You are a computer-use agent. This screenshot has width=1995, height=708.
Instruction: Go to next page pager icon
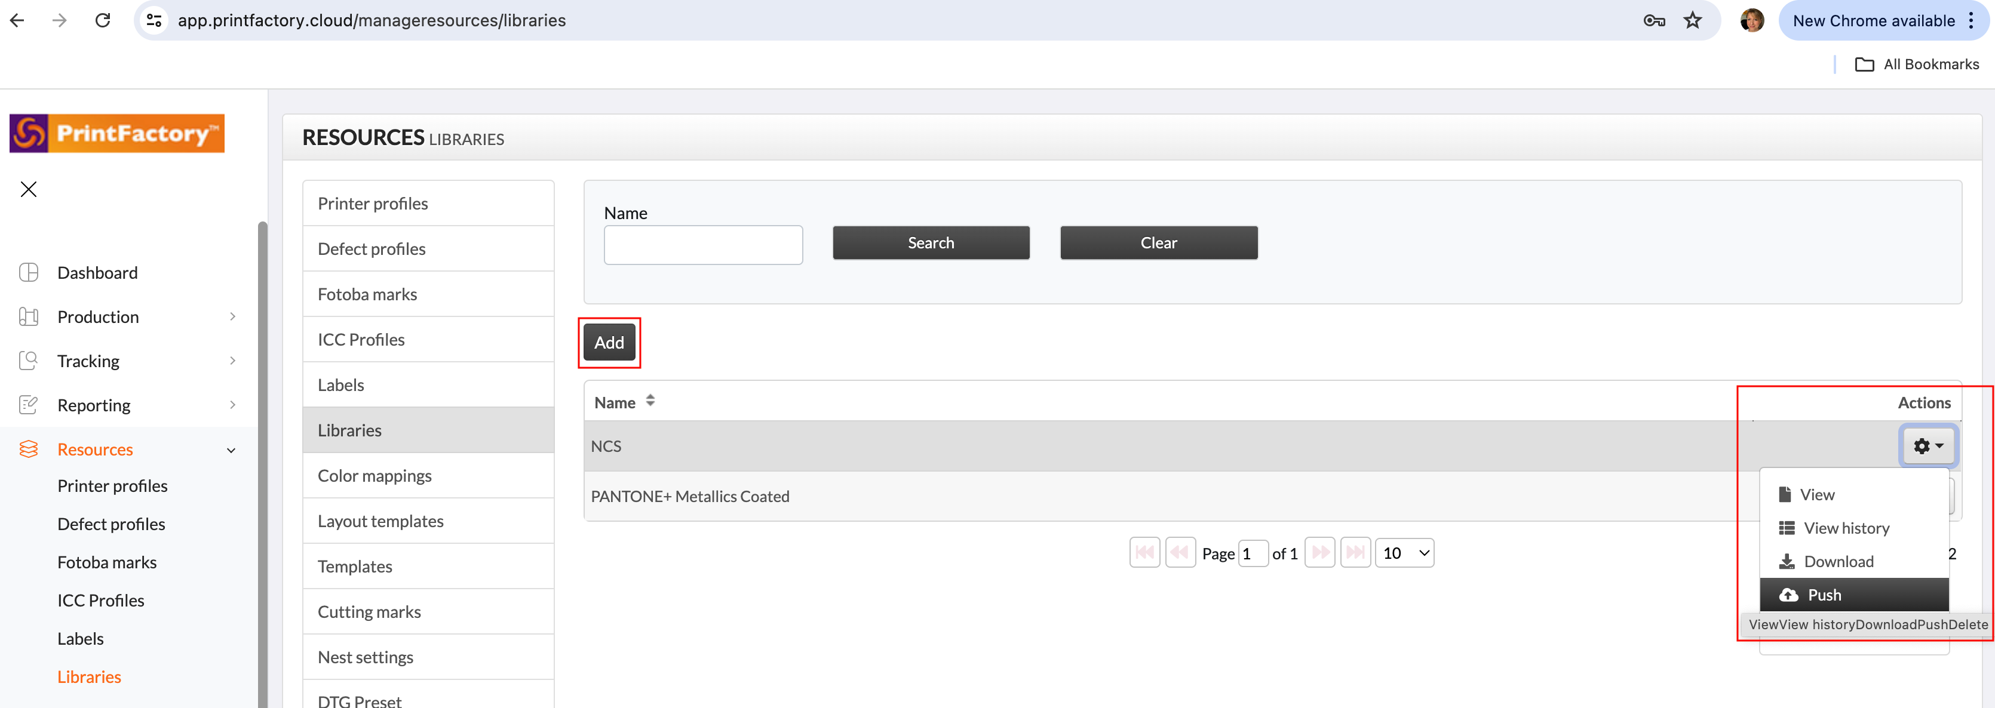pos(1319,552)
